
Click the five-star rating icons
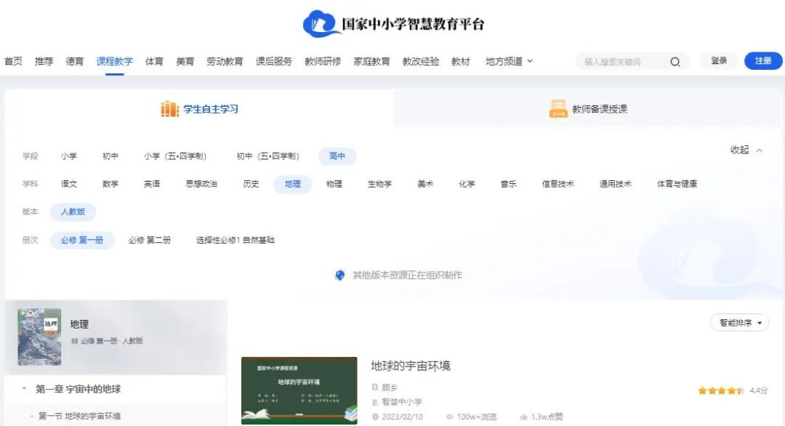point(720,390)
